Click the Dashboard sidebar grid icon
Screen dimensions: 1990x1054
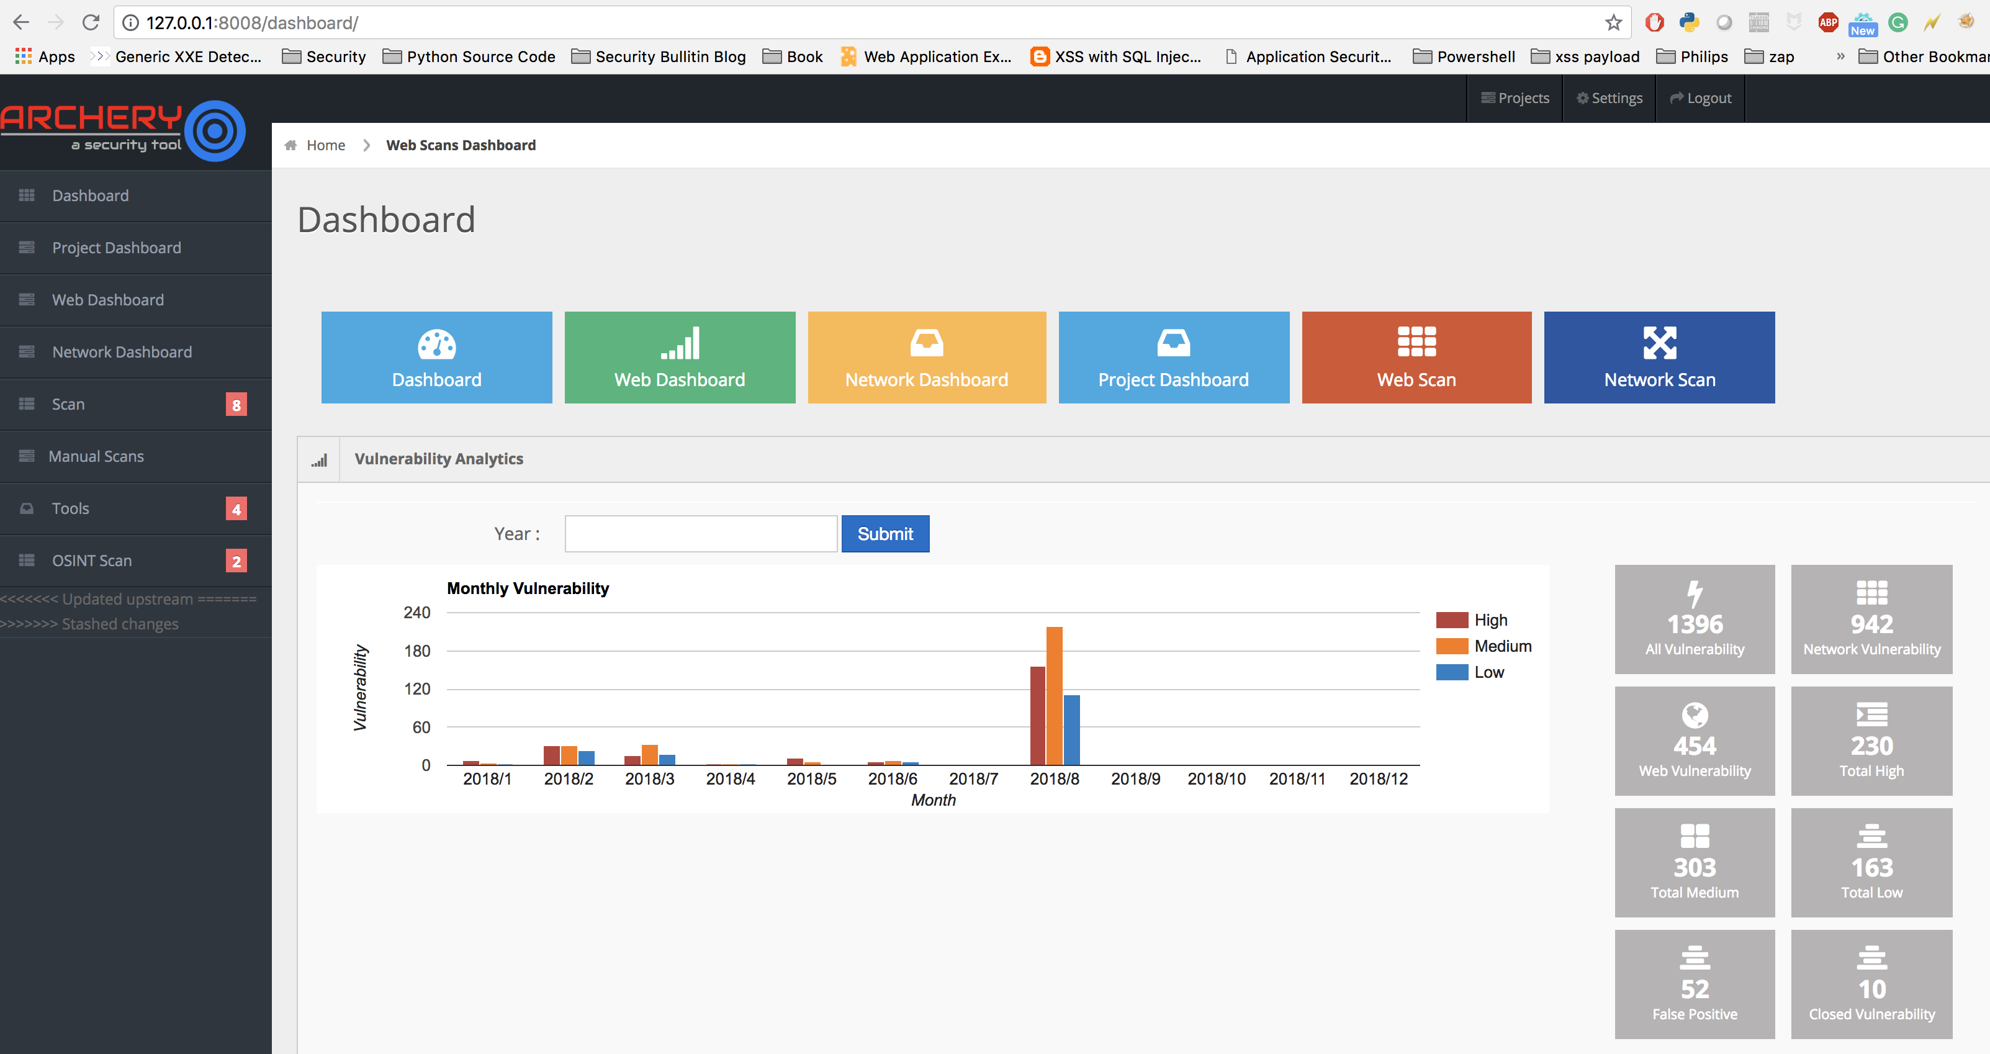tap(27, 196)
